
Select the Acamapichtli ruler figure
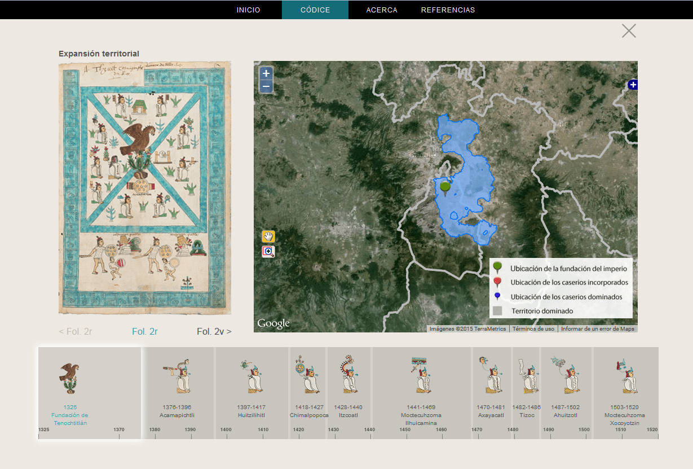(x=178, y=376)
